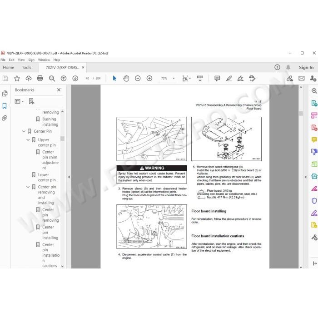Go to next page arrow

(x=75, y=78)
